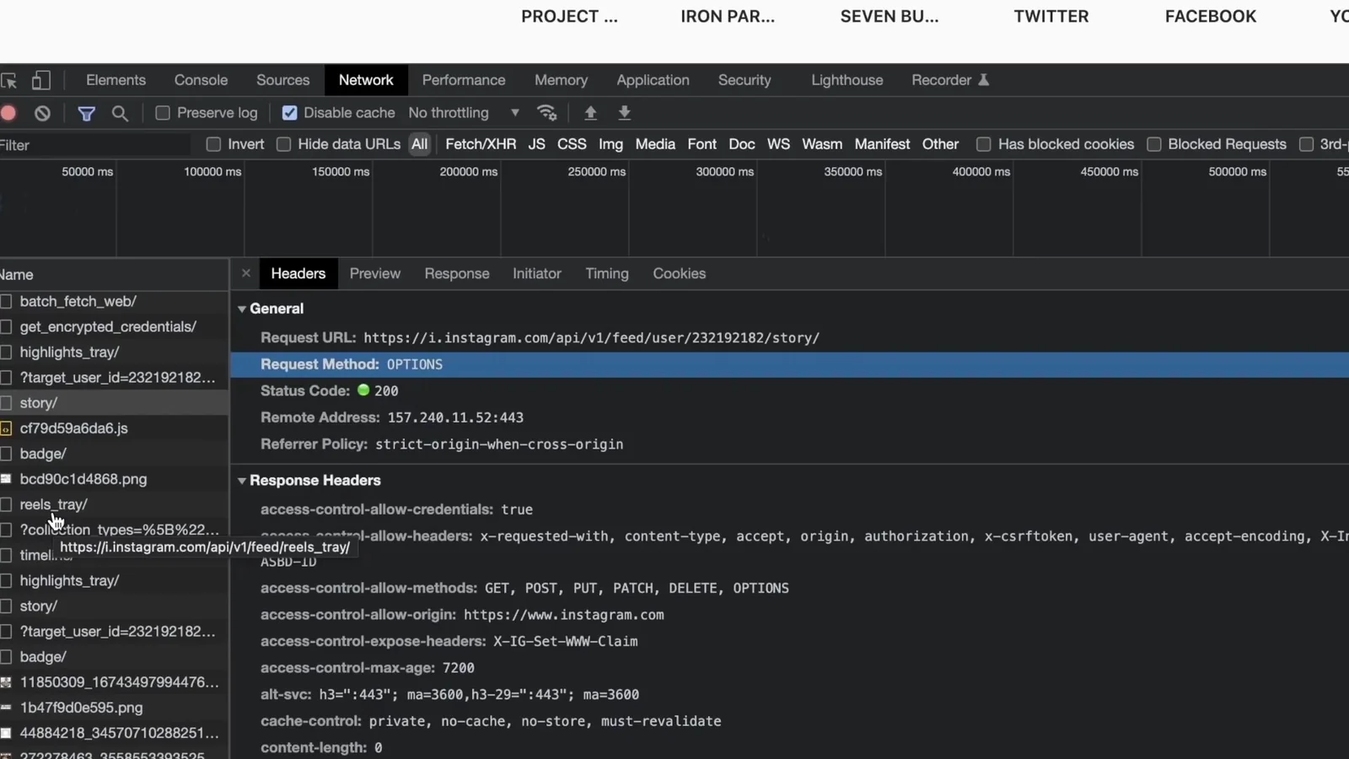The width and height of the screenshot is (1349, 759).
Task: Show the Timing tab
Action: point(607,273)
